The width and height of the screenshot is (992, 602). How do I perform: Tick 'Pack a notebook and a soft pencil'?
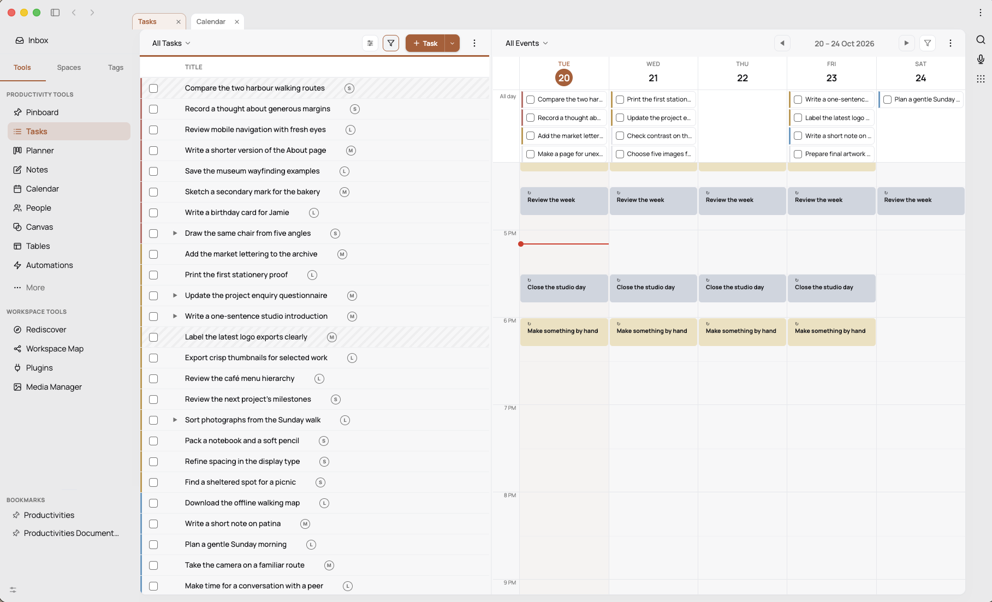pos(153,441)
